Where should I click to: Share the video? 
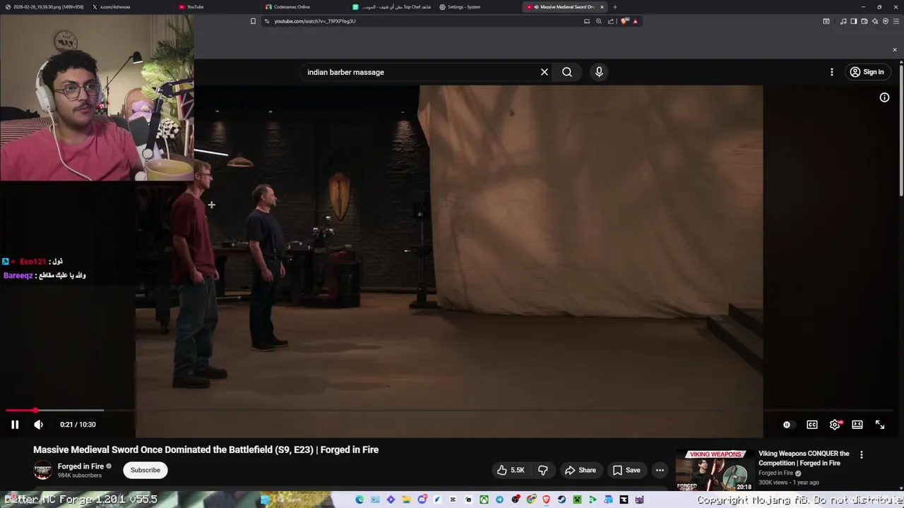581,470
